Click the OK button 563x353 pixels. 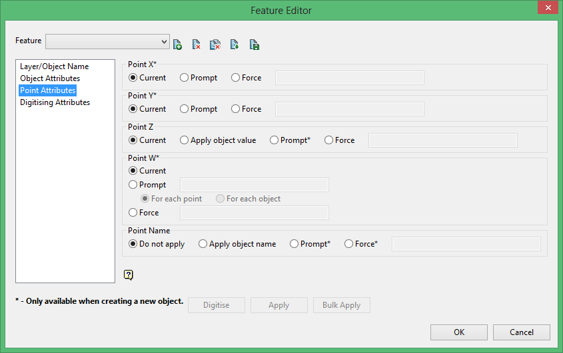459,332
